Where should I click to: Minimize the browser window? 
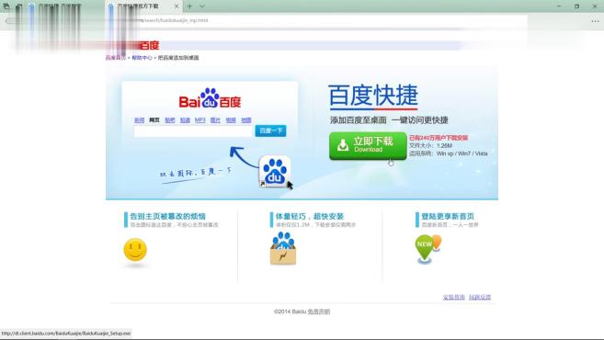(x=559, y=6)
